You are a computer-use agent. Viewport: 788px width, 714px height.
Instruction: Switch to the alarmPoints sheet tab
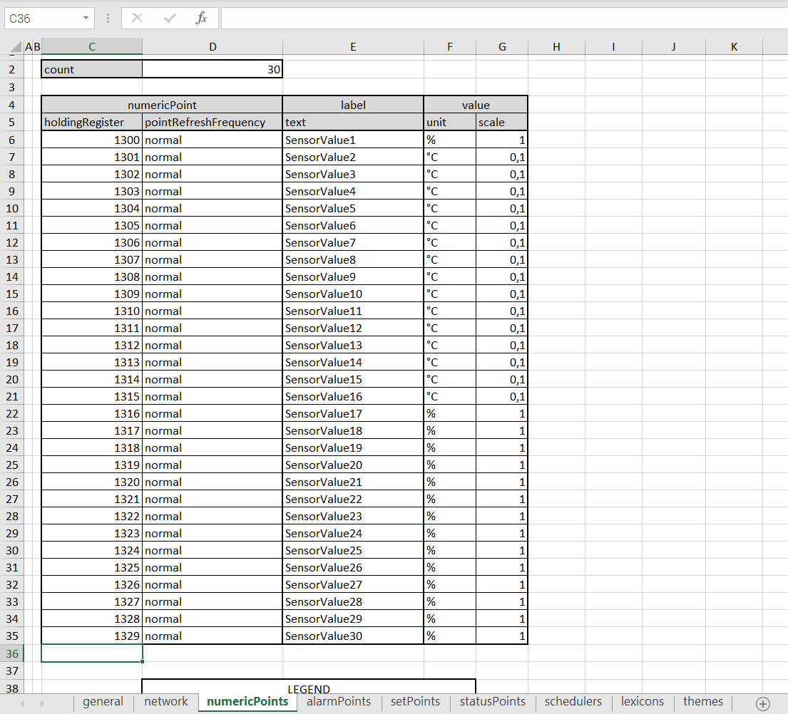click(339, 702)
